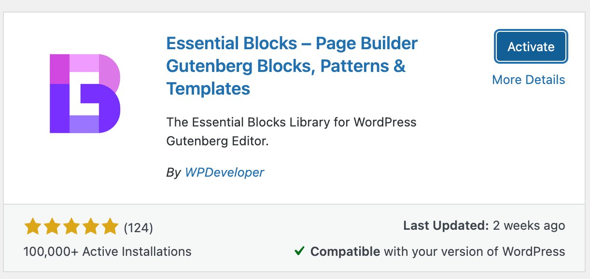Click the 100,000+ Active Installations text

click(107, 251)
